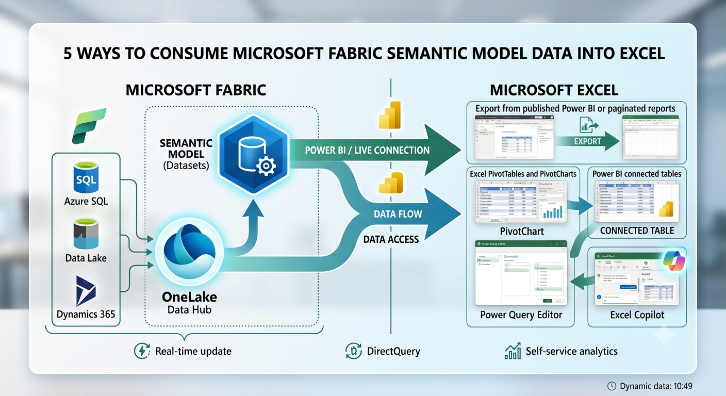Click the 'Dynamics 365' label

[86, 314]
